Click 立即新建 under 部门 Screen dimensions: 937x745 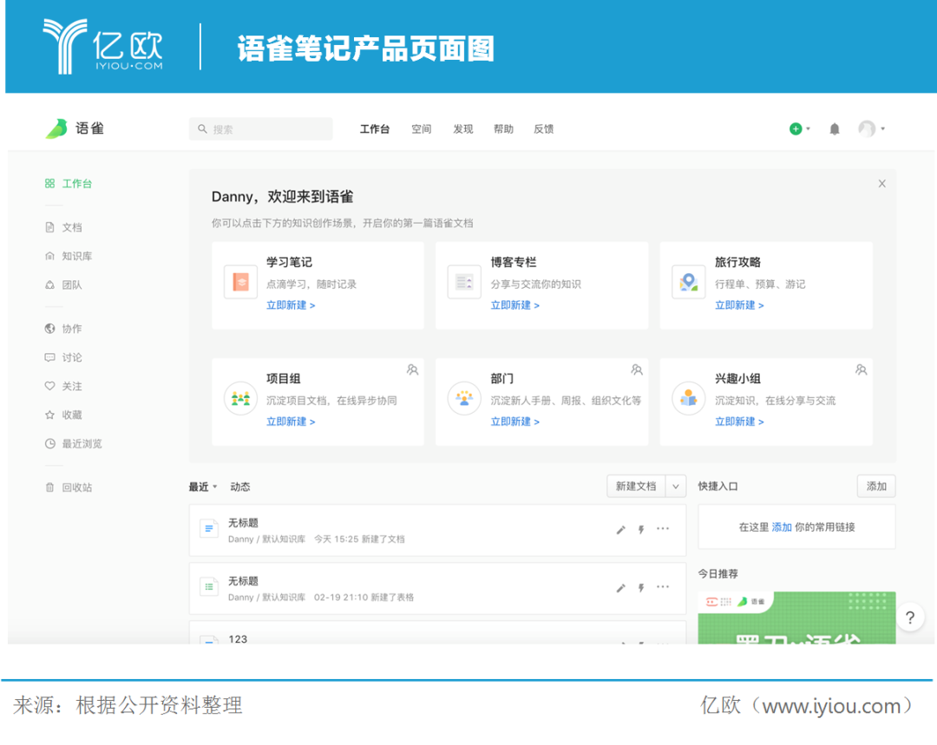[514, 422]
